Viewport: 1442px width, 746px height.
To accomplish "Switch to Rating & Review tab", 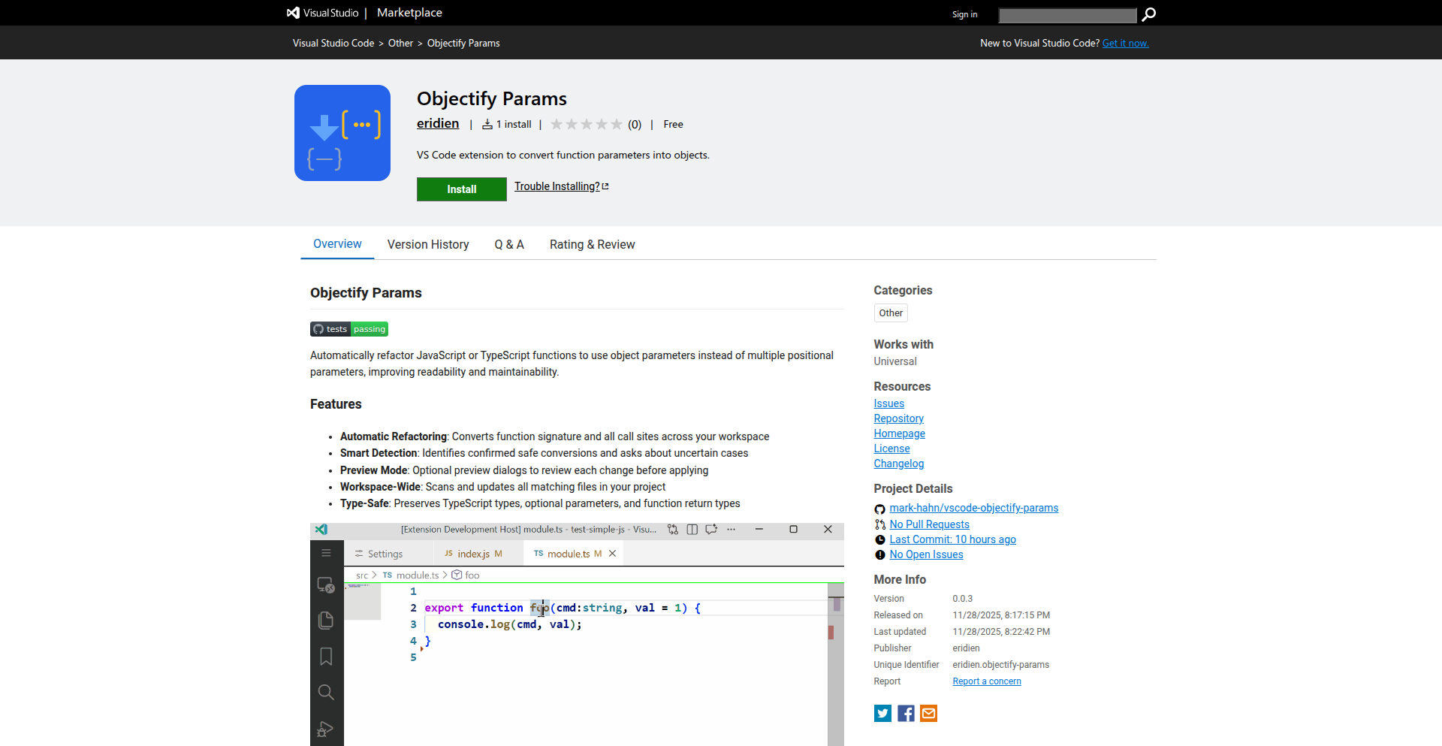I will (x=592, y=244).
